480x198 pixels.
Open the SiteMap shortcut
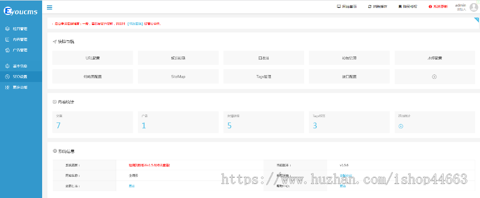[178, 77]
